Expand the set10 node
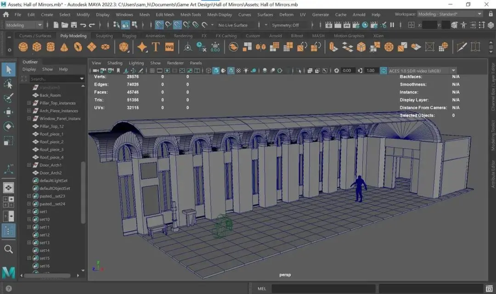 (x=29, y=219)
